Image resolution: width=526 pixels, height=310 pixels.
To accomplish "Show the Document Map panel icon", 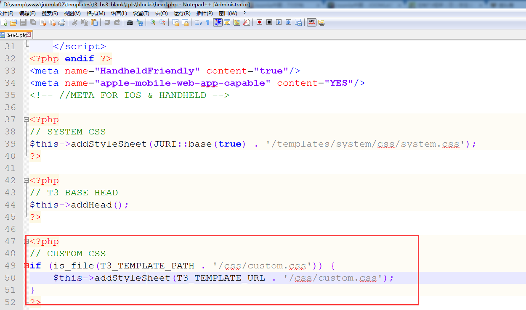I will (237, 22).
